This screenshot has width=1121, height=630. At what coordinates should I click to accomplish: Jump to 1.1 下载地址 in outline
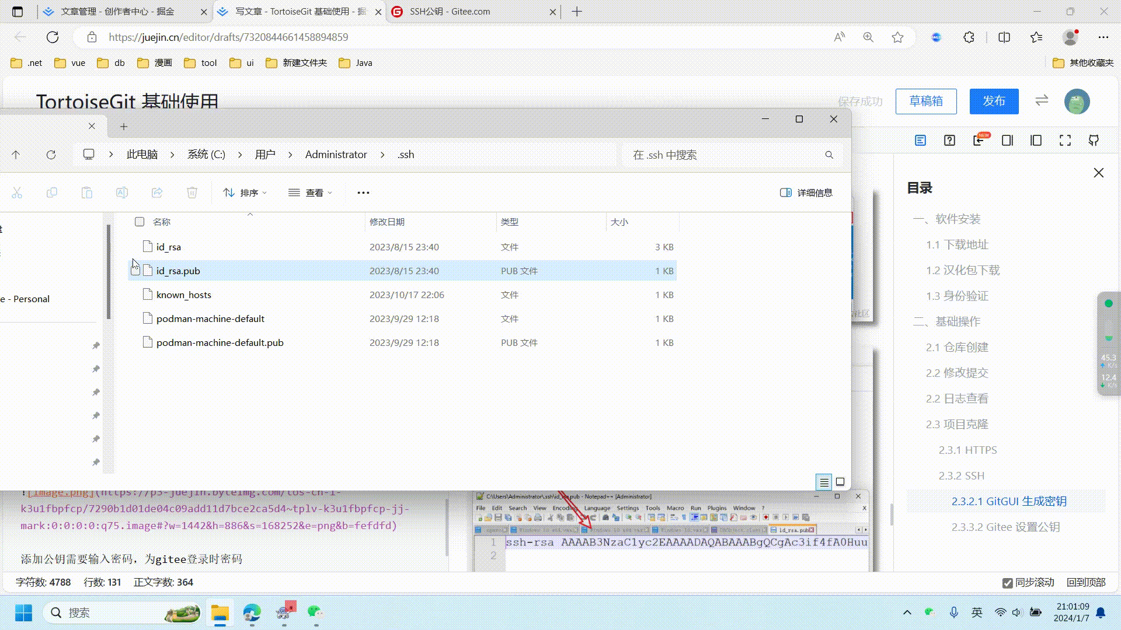pyautogui.click(x=957, y=245)
